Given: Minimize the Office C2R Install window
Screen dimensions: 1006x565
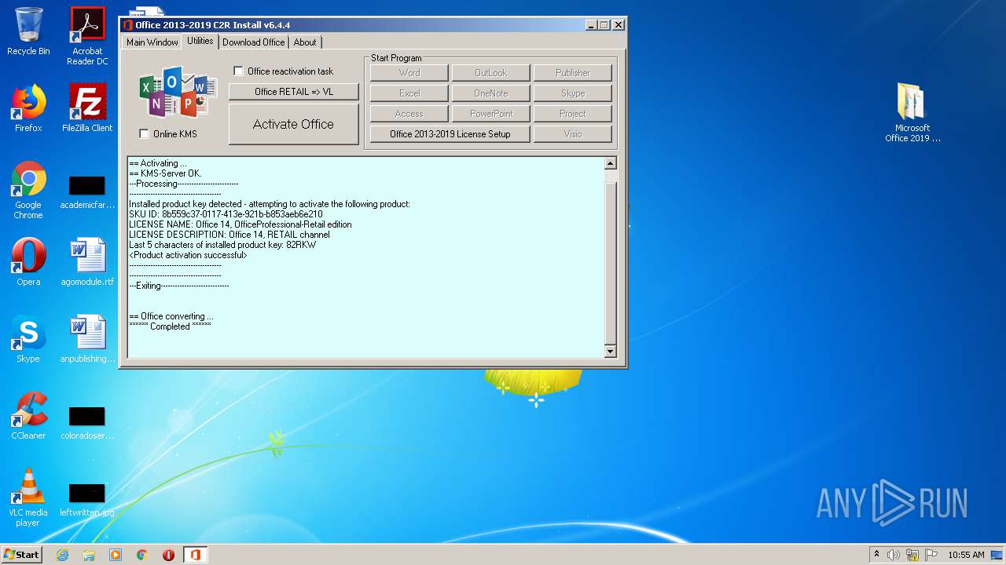Looking at the screenshot, I should 591,25.
